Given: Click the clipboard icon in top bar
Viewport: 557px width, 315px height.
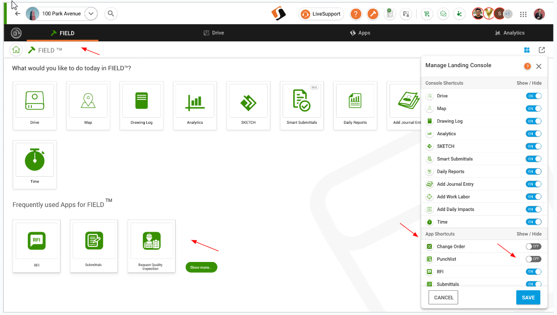Looking at the screenshot, I should 389,14.
